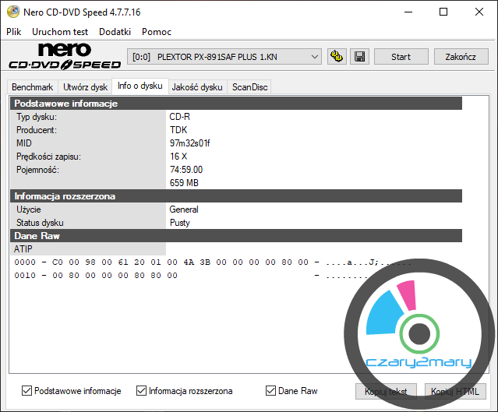Open the Plik menu
The height and width of the screenshot is (412, 498).
[x=14, y=32]
